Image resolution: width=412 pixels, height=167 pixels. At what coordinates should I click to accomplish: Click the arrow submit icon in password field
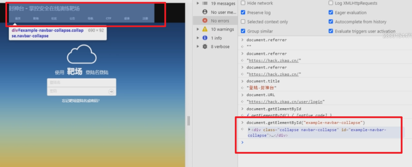(x=111, y=91)
